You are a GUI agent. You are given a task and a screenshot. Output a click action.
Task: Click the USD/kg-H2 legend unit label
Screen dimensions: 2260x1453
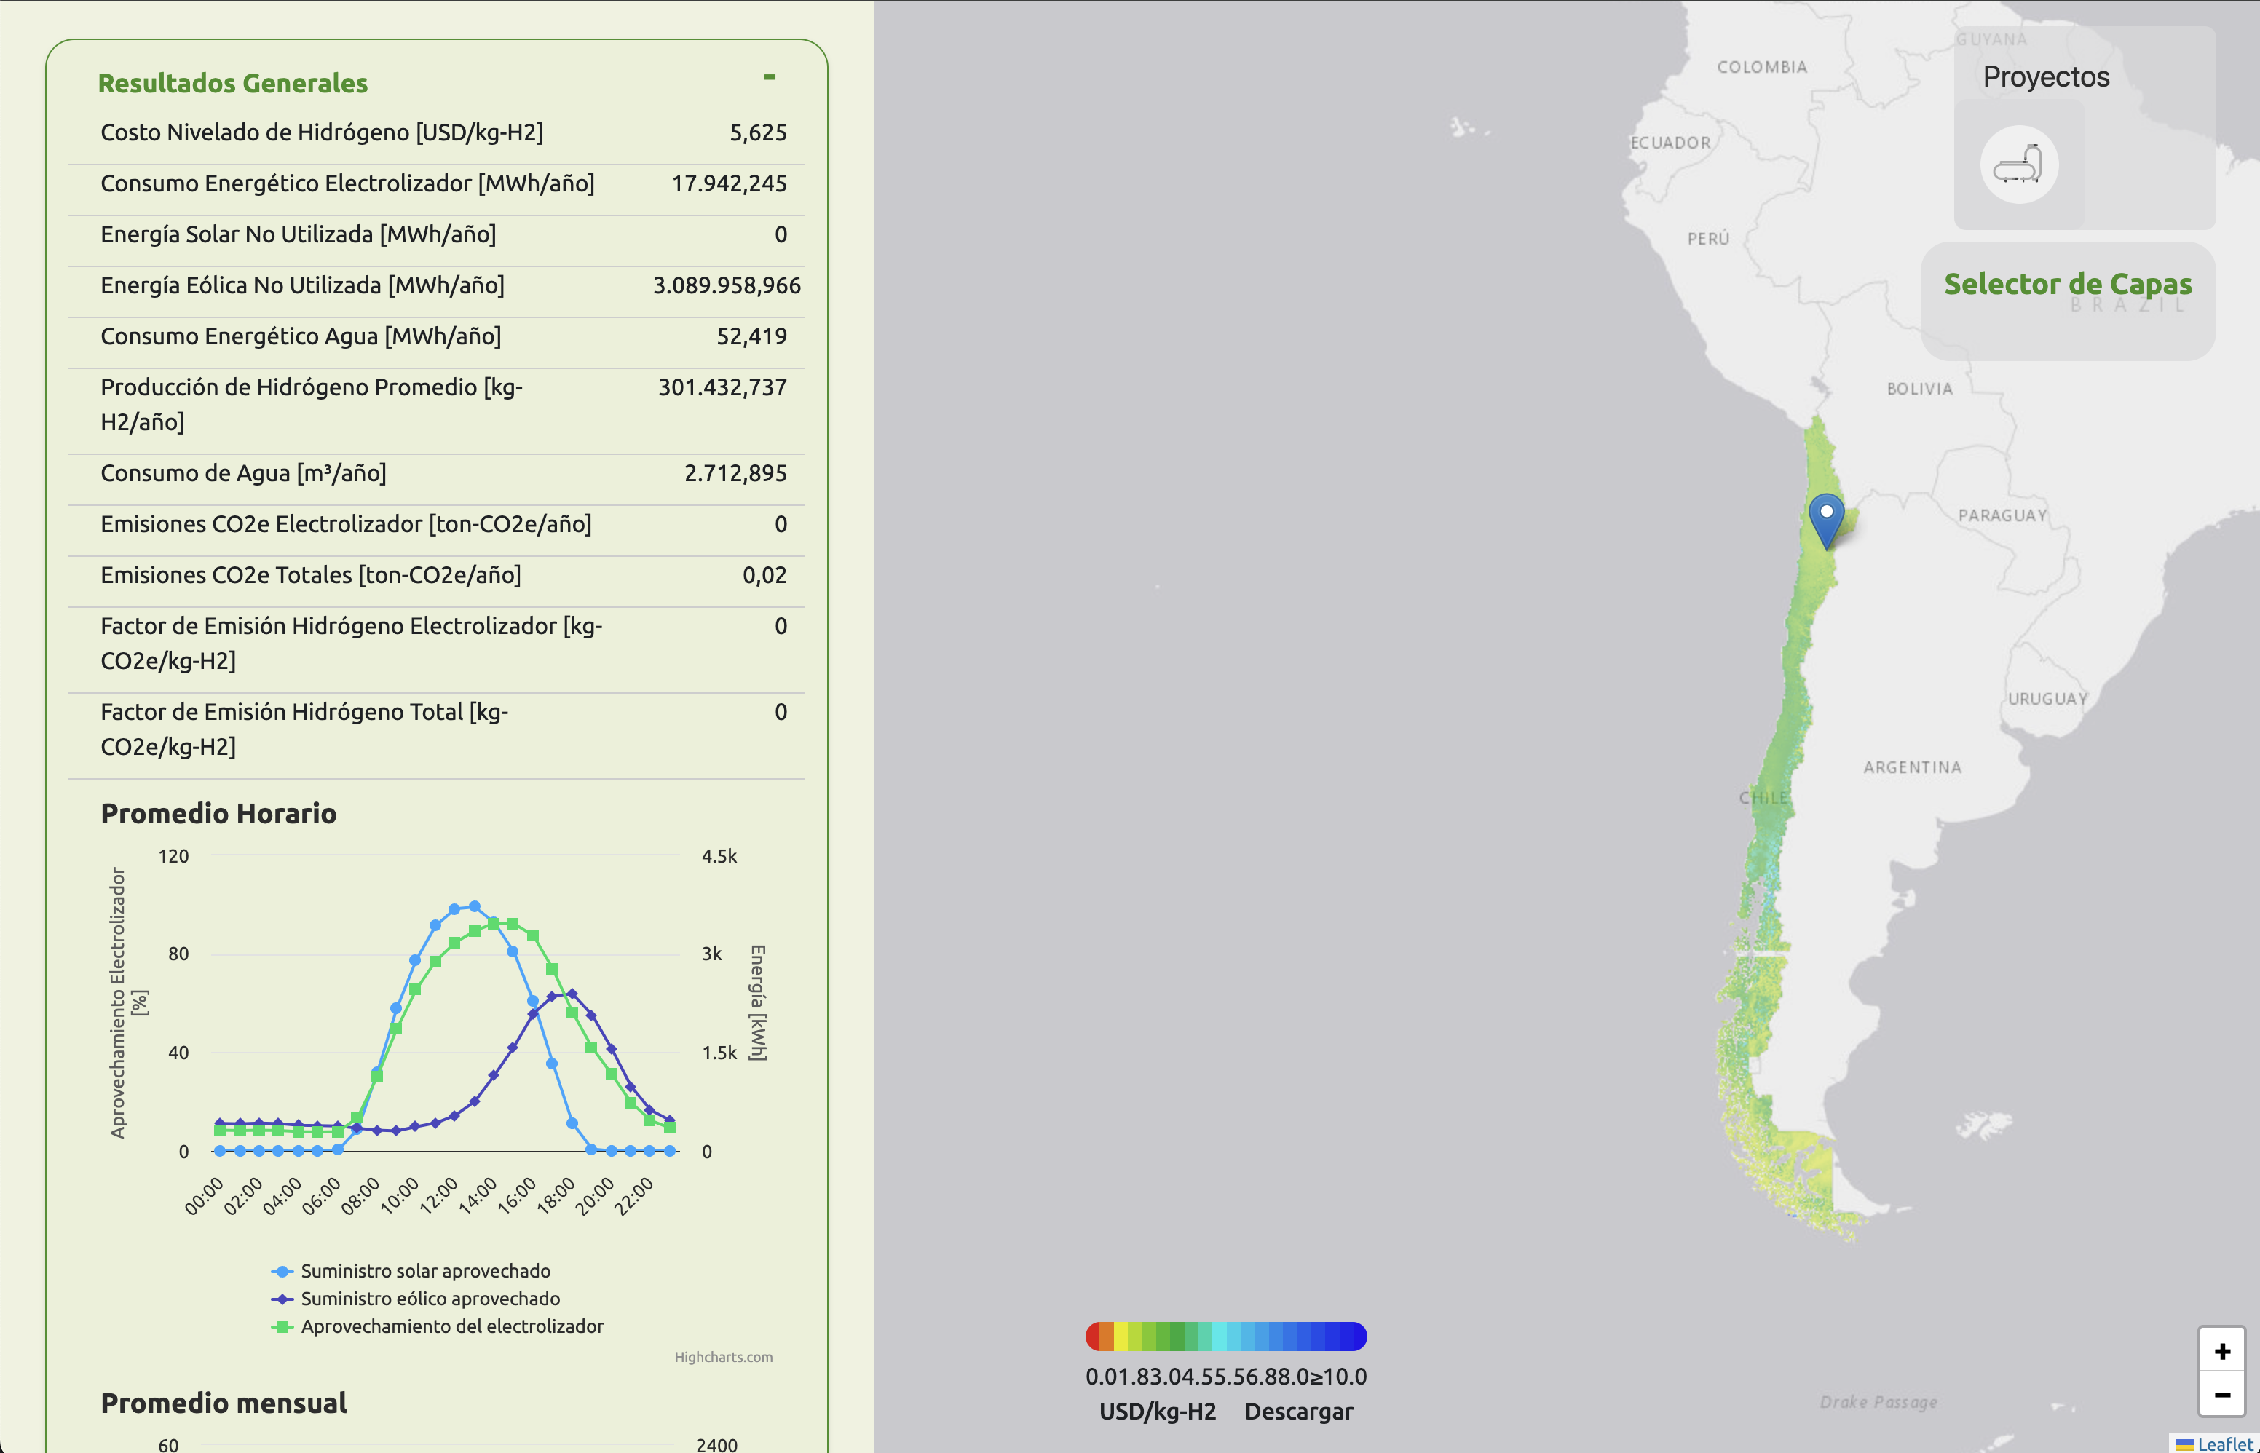pyautogui.click(x=1157, y=1412)
